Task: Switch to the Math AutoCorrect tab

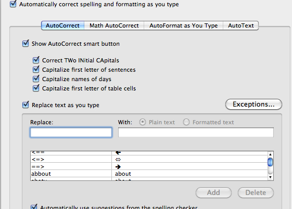Action: pos(114,25)
